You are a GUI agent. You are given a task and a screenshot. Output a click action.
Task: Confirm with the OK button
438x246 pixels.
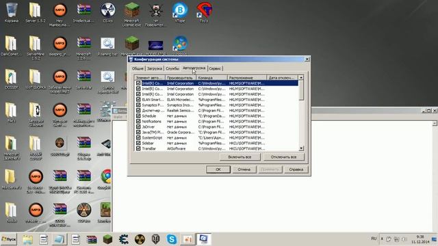tap(218, 169)
